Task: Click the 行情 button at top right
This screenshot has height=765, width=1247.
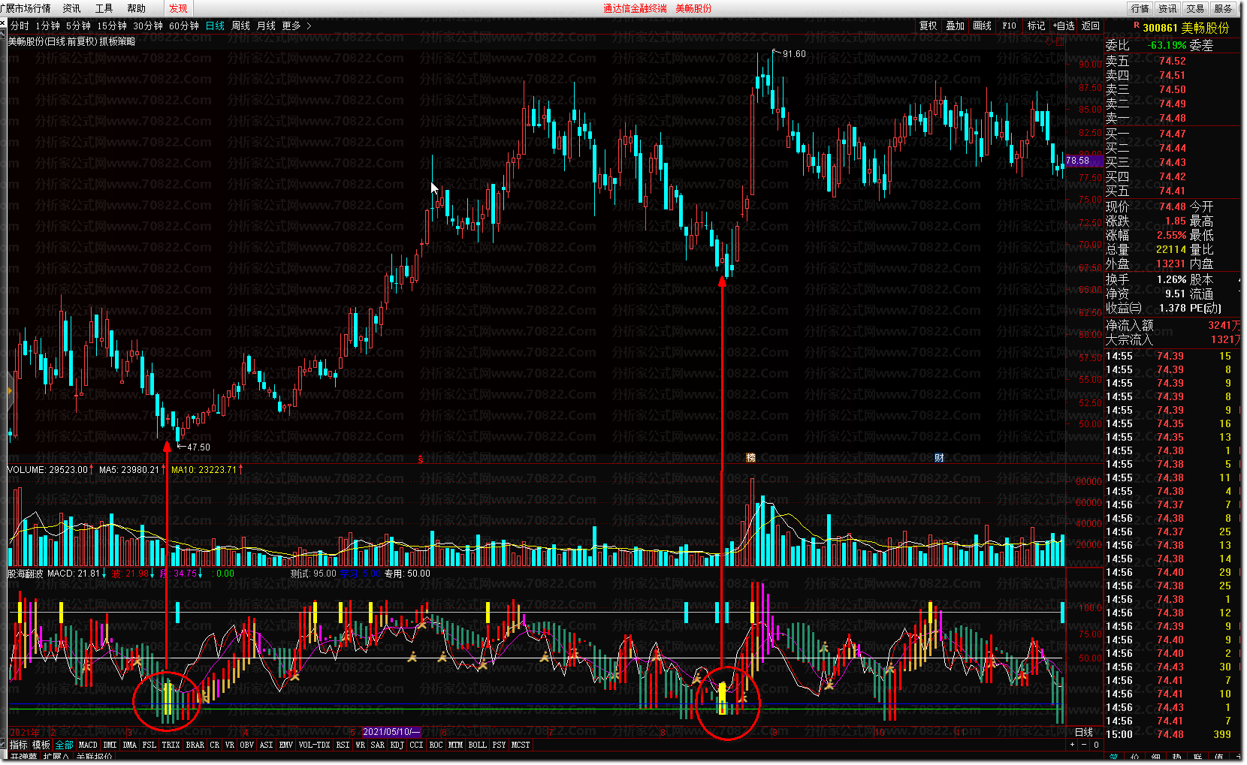Action: tap(1140, 8)
